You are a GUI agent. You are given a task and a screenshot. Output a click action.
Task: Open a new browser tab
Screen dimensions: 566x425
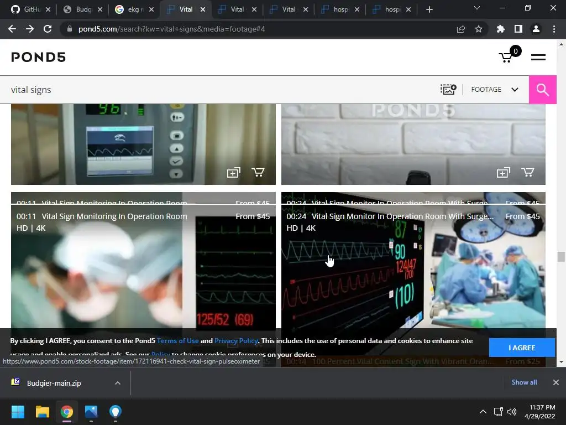pos(429,9)
